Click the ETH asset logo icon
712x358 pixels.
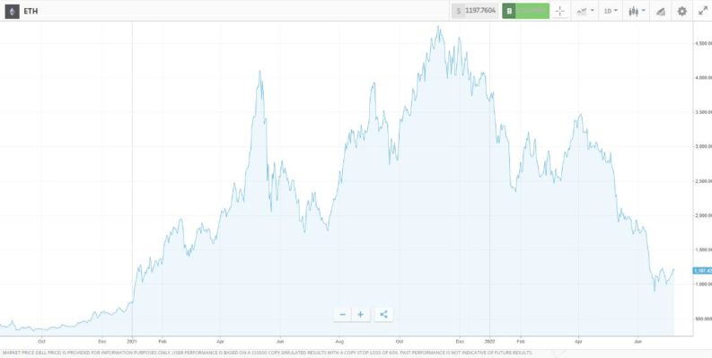point(12,12)
